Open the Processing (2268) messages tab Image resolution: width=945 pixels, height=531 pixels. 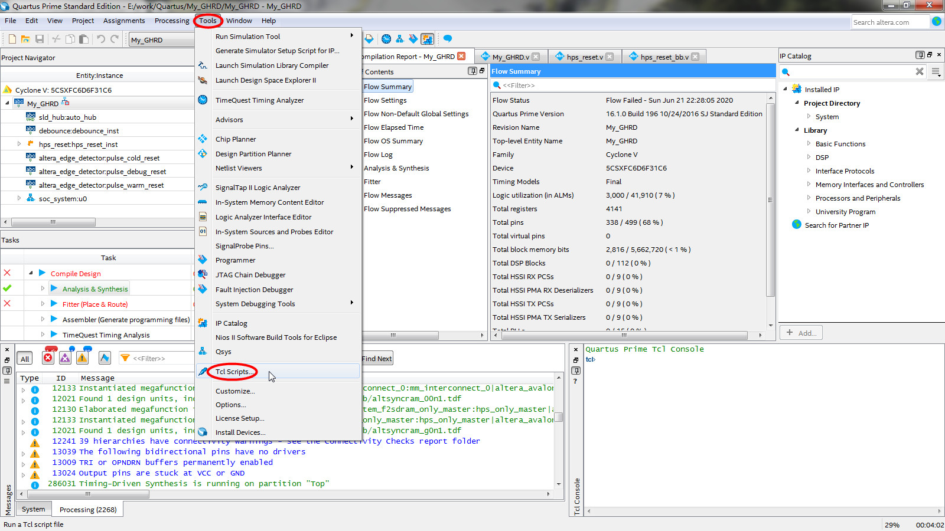point(88,509)
